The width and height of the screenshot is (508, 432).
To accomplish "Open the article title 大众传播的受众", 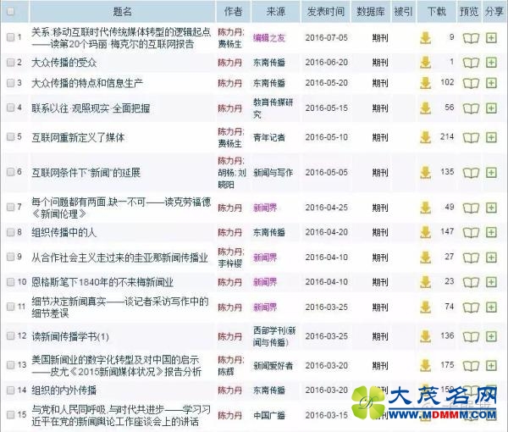I will tap(63, 63).
